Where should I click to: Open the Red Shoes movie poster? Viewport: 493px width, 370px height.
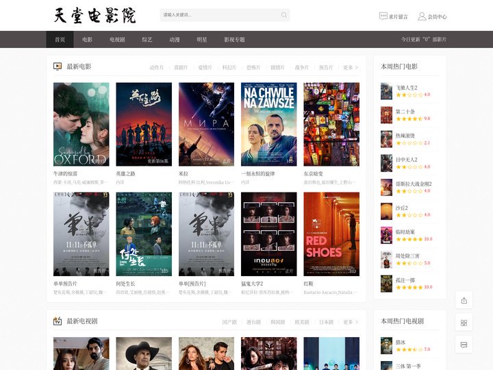click(331, 234)
